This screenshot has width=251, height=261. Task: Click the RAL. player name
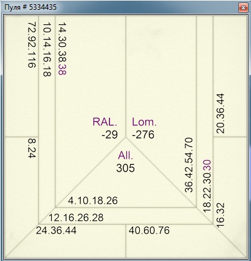pos(105,122)
